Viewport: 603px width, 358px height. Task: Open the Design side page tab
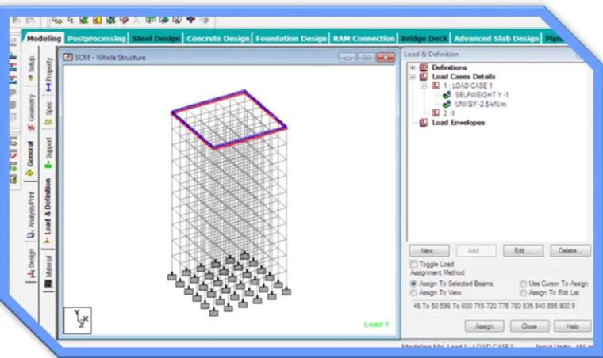[31, 263]
